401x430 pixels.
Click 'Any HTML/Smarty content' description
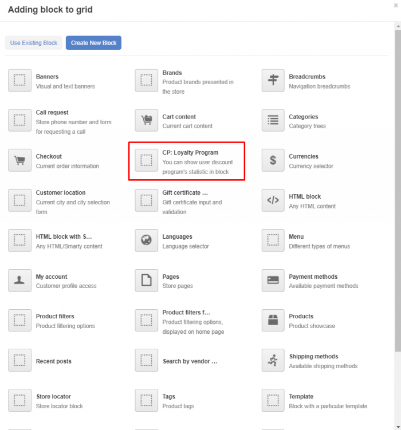click(69, 246)
